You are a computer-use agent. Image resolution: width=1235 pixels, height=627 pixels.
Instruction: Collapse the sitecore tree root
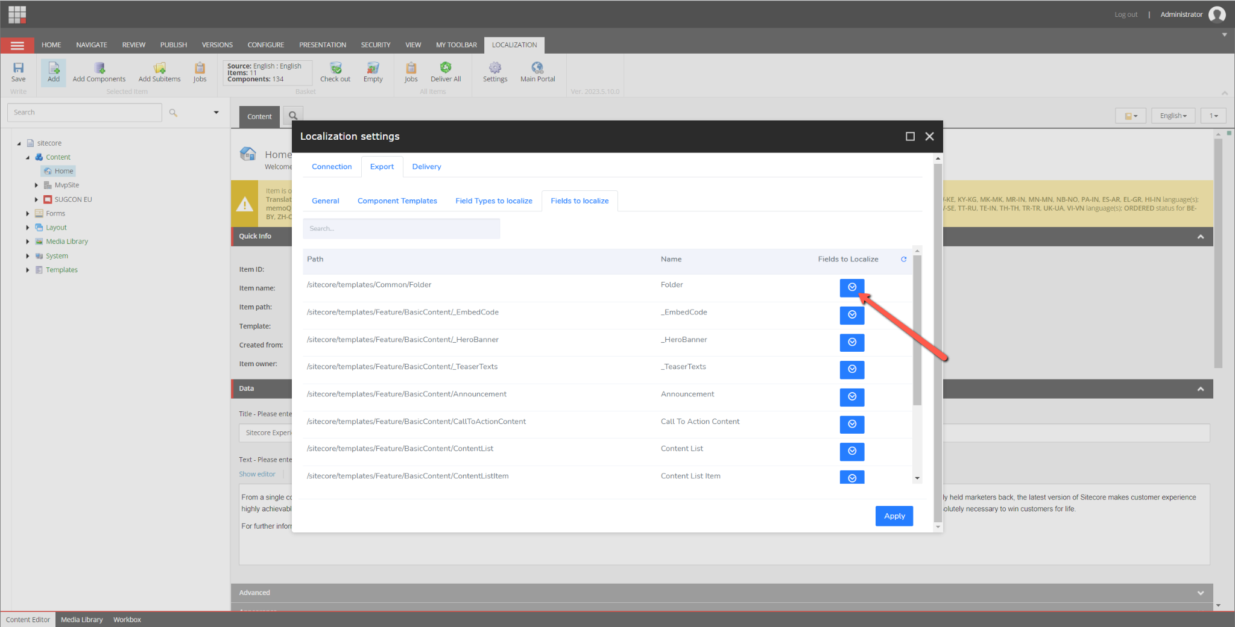point(19,143)
